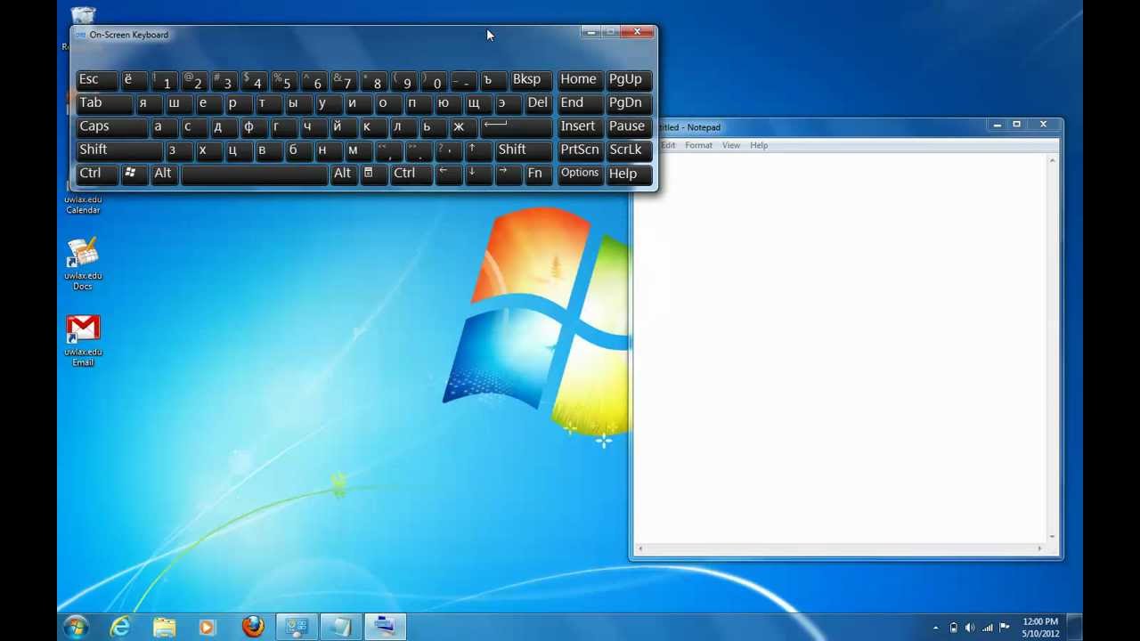Launch Firefox from the taskbar
The image size is (1140, 641).
point(253,627)
